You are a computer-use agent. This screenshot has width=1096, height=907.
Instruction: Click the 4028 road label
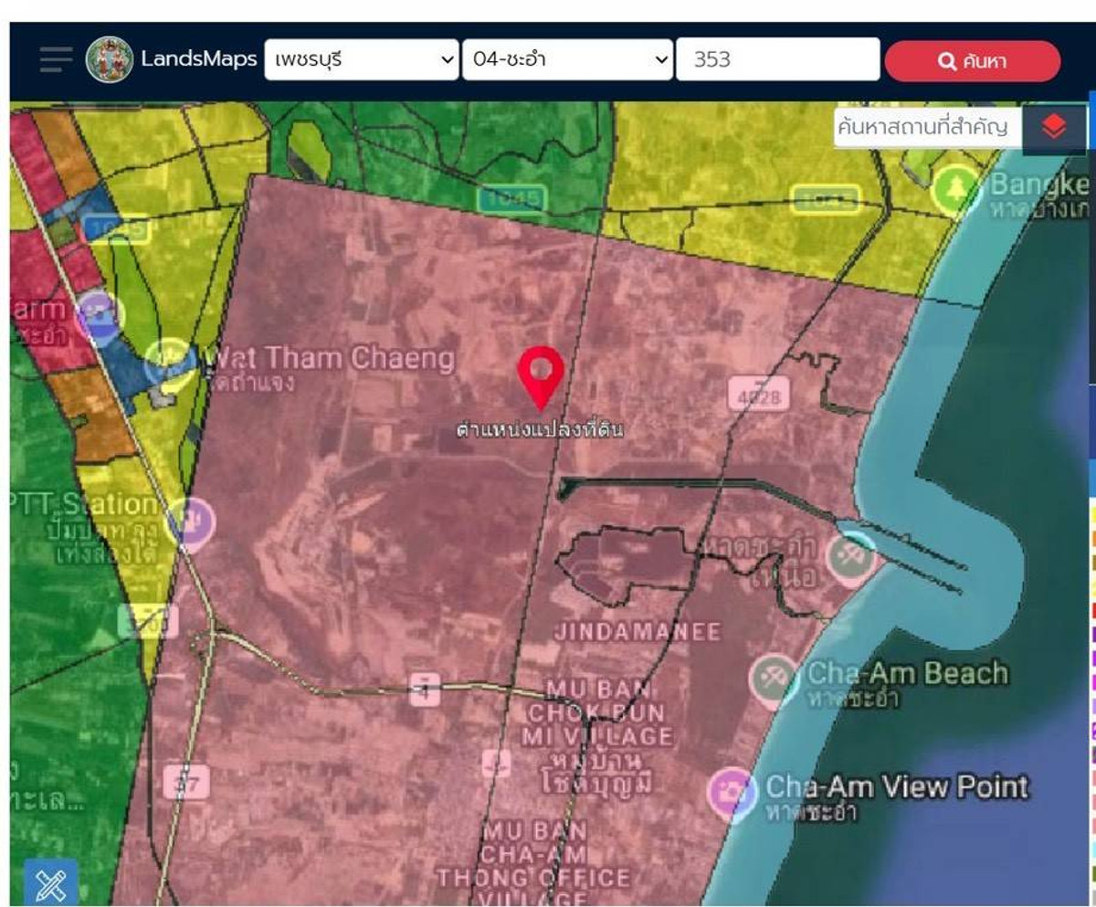pos(759,395)
